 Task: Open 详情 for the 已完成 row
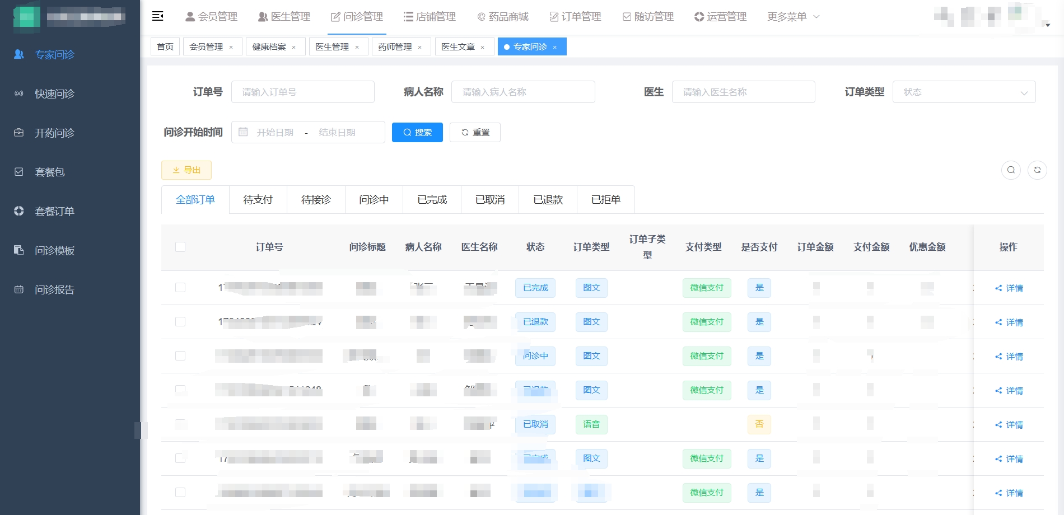pyautogui.click(x=1009, y=288)
